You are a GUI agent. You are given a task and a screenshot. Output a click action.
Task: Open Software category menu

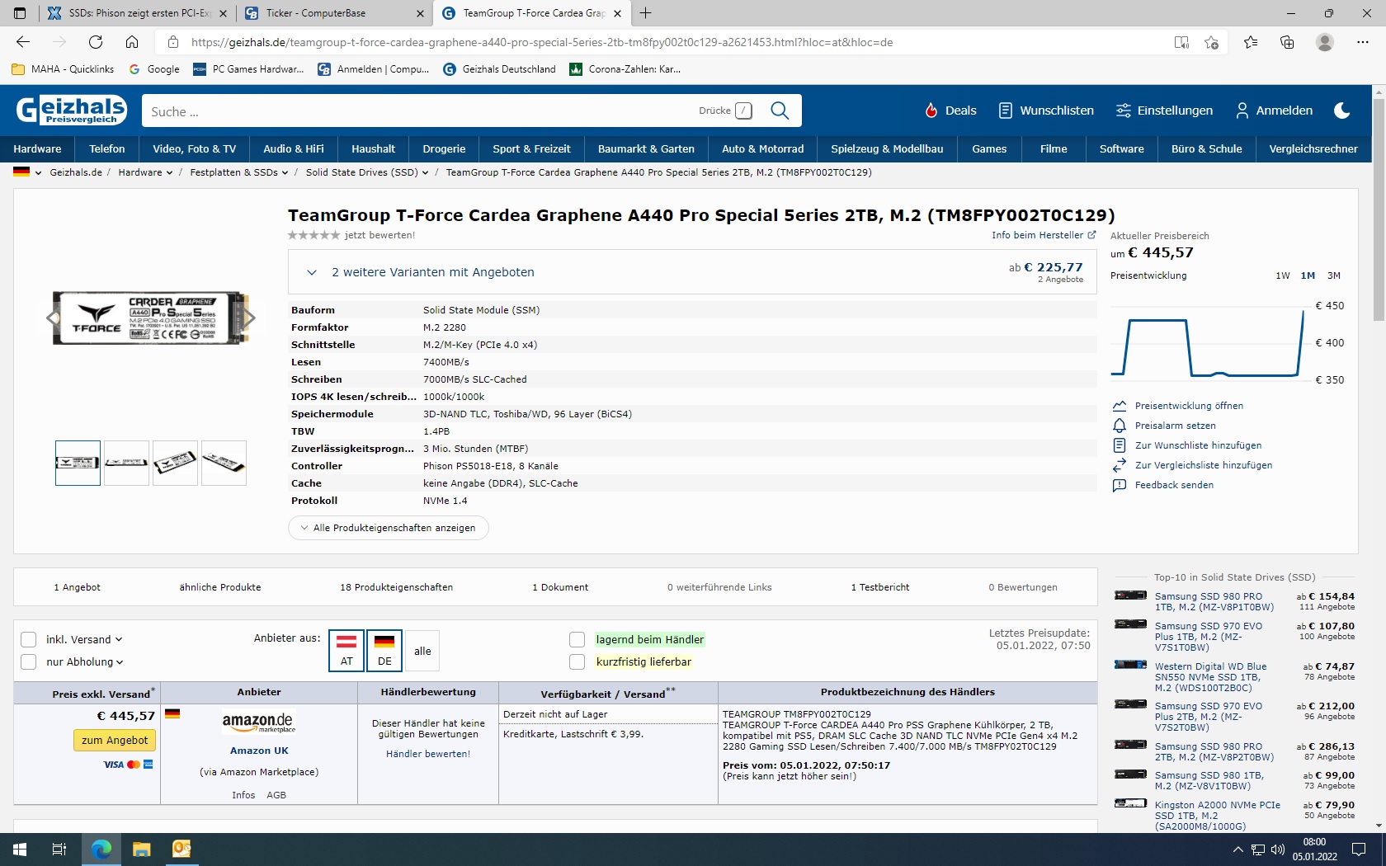pyautogui.click(x=1122, y=149)
